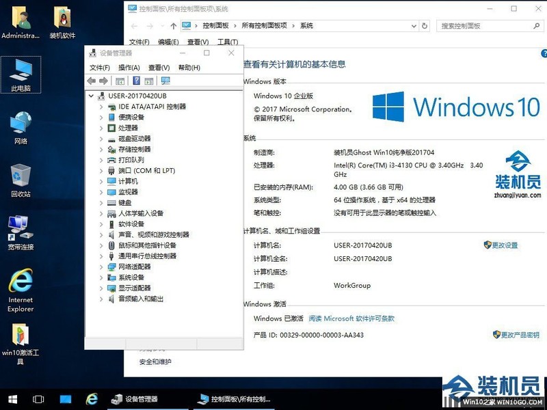The width and height of the screenshot is (547, 410).
Task: Select the 通用串行总线控制器 tree item
Action: (x=147, y=256)
